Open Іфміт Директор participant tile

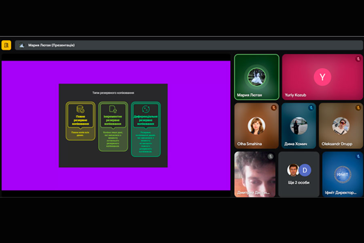pyautogui.click(x=343, y=174)
